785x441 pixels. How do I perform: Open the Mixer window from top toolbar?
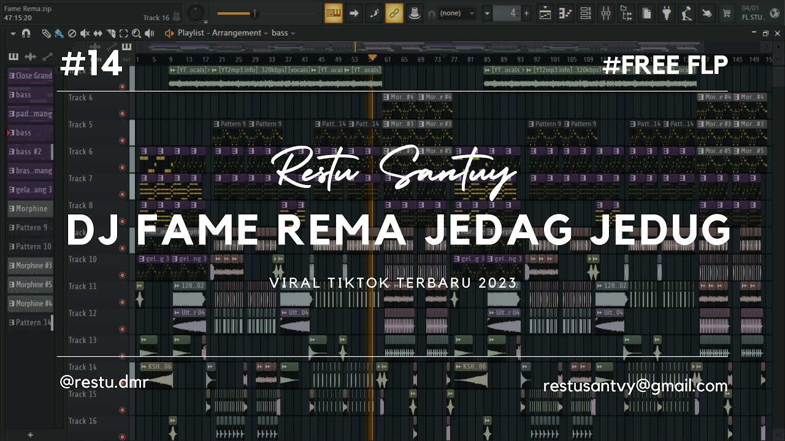pyautogui.click(x=606, y=13)
